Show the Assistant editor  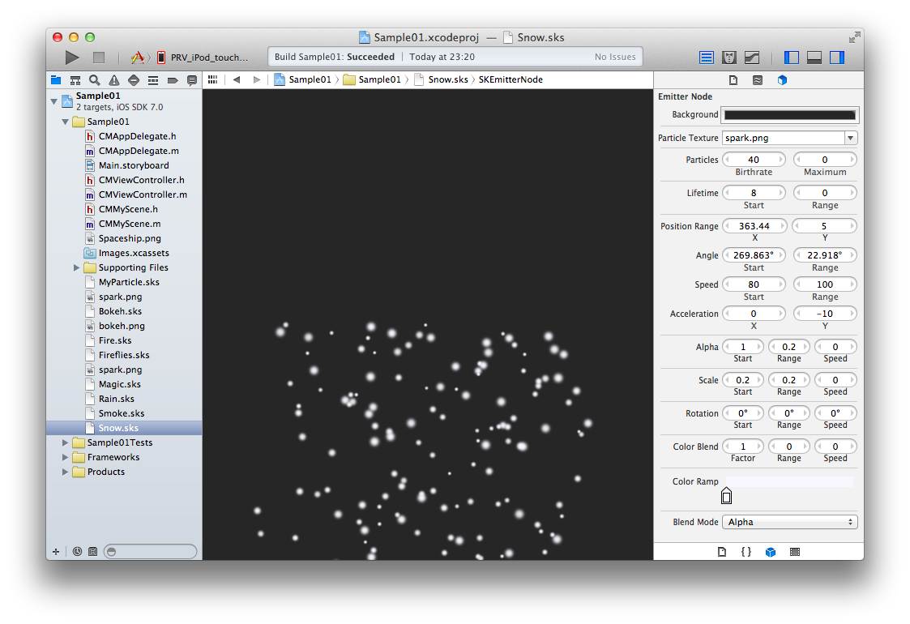(x=729, y=58)
